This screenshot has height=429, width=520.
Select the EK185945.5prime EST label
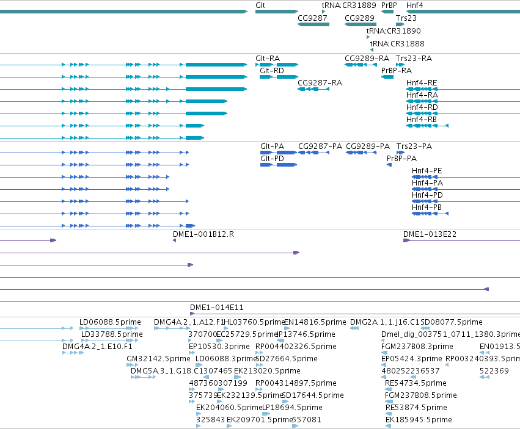(x=419, y=420)
